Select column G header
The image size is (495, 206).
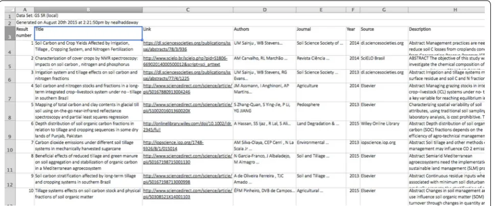pos(384,10)
